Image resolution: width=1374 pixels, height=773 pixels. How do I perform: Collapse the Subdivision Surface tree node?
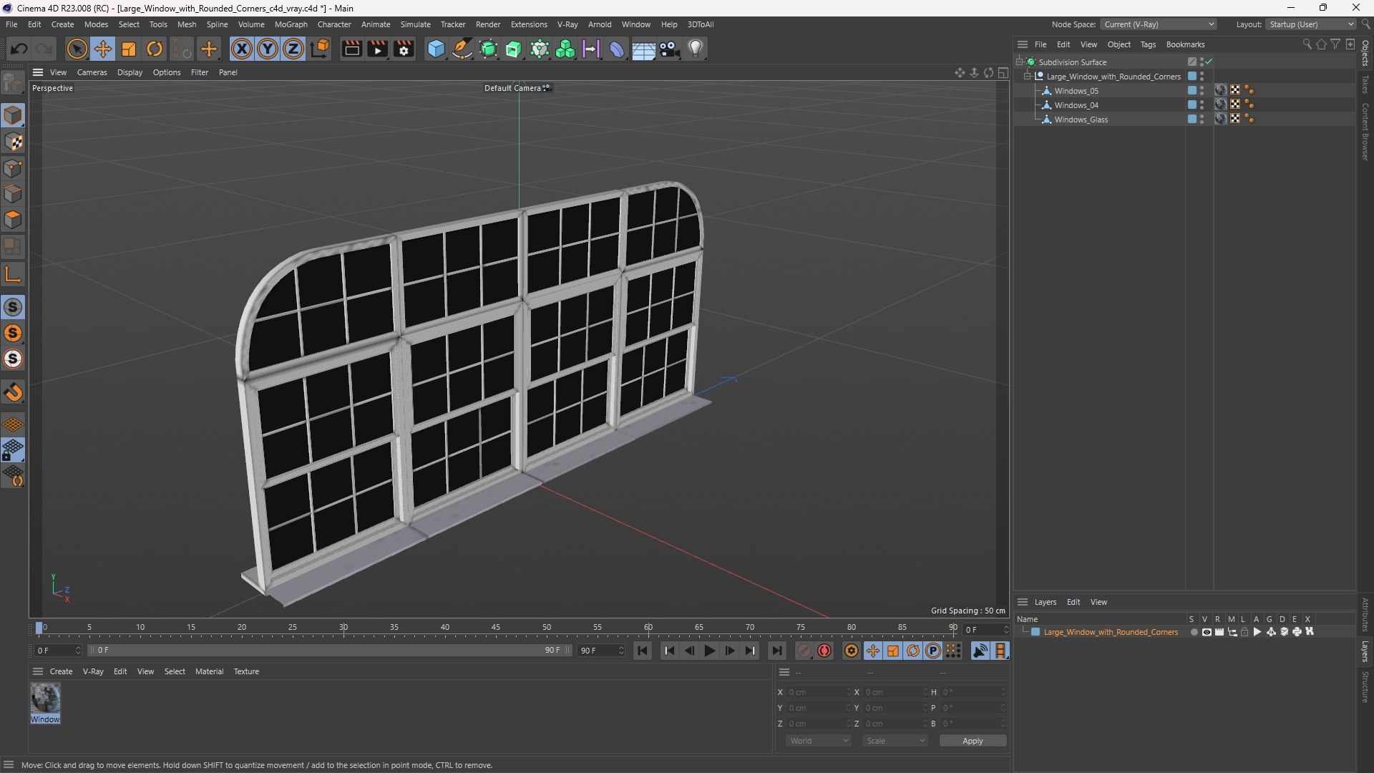coord(1019,62)
